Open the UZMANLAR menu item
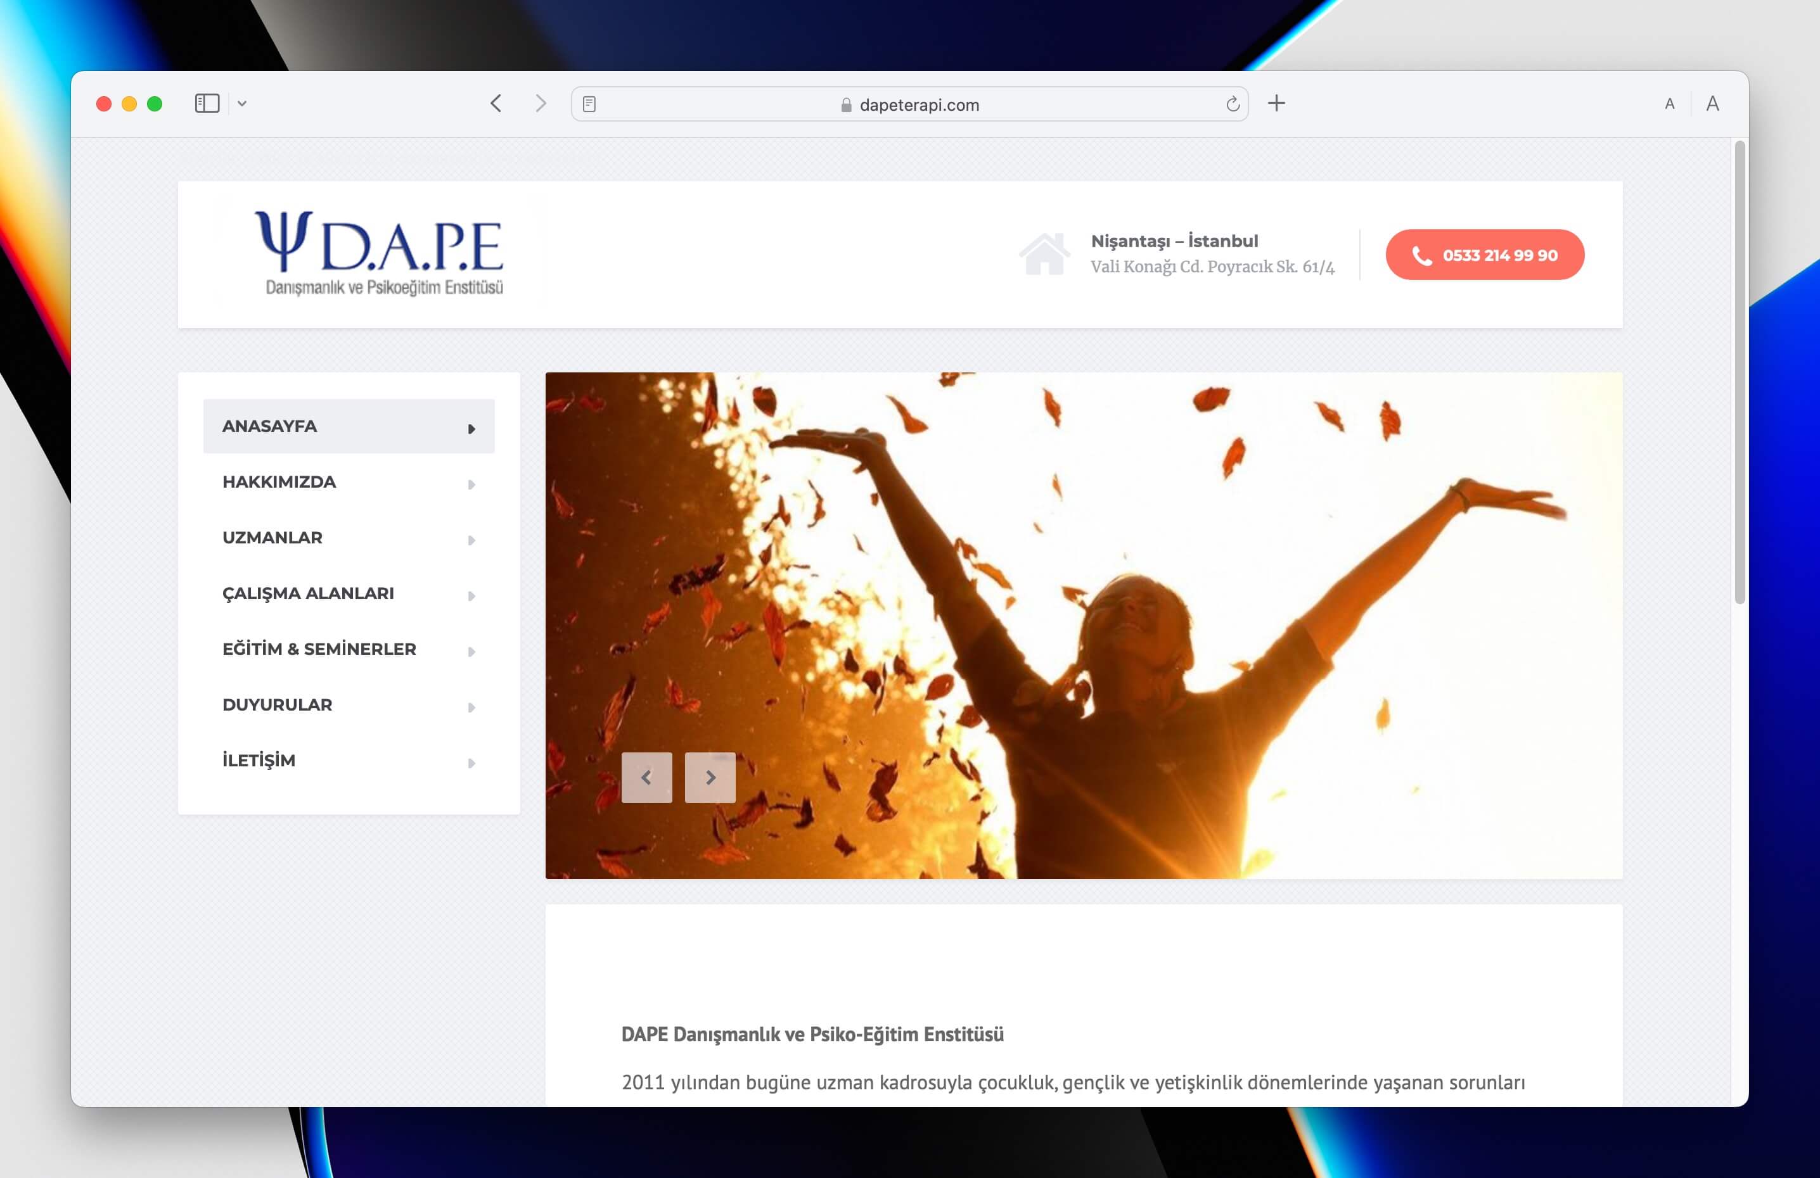The height and width of the screenshot is (1178, 1820). click(x=349, y=538)
